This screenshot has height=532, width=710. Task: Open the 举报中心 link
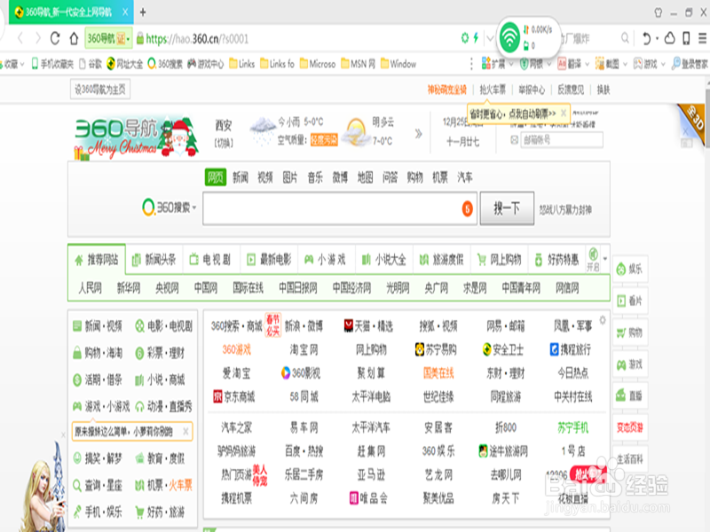532,90
